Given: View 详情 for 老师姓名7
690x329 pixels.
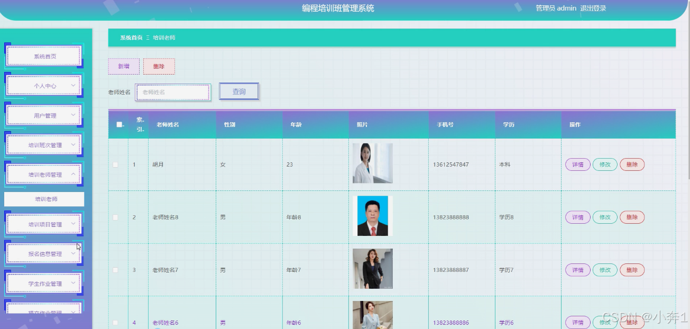Looking at the screenshot, I should (578, 270).
